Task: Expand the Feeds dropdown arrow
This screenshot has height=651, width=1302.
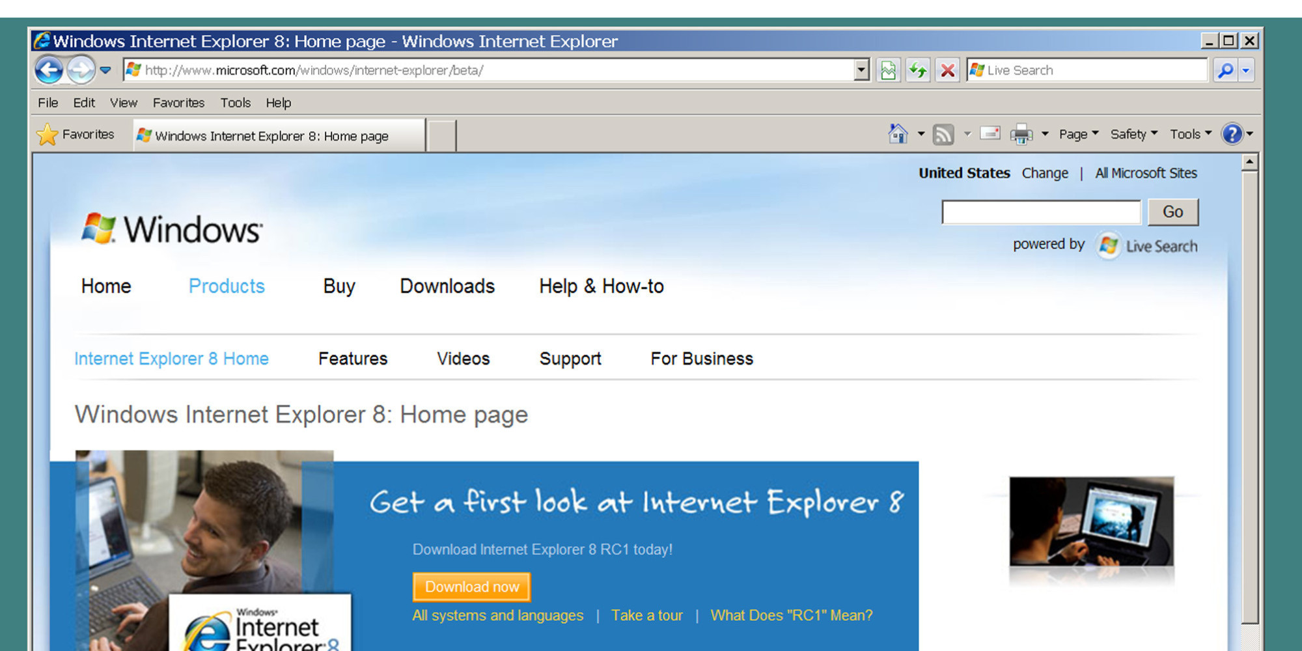Action: pyautogui.click(x=967, y=134)
